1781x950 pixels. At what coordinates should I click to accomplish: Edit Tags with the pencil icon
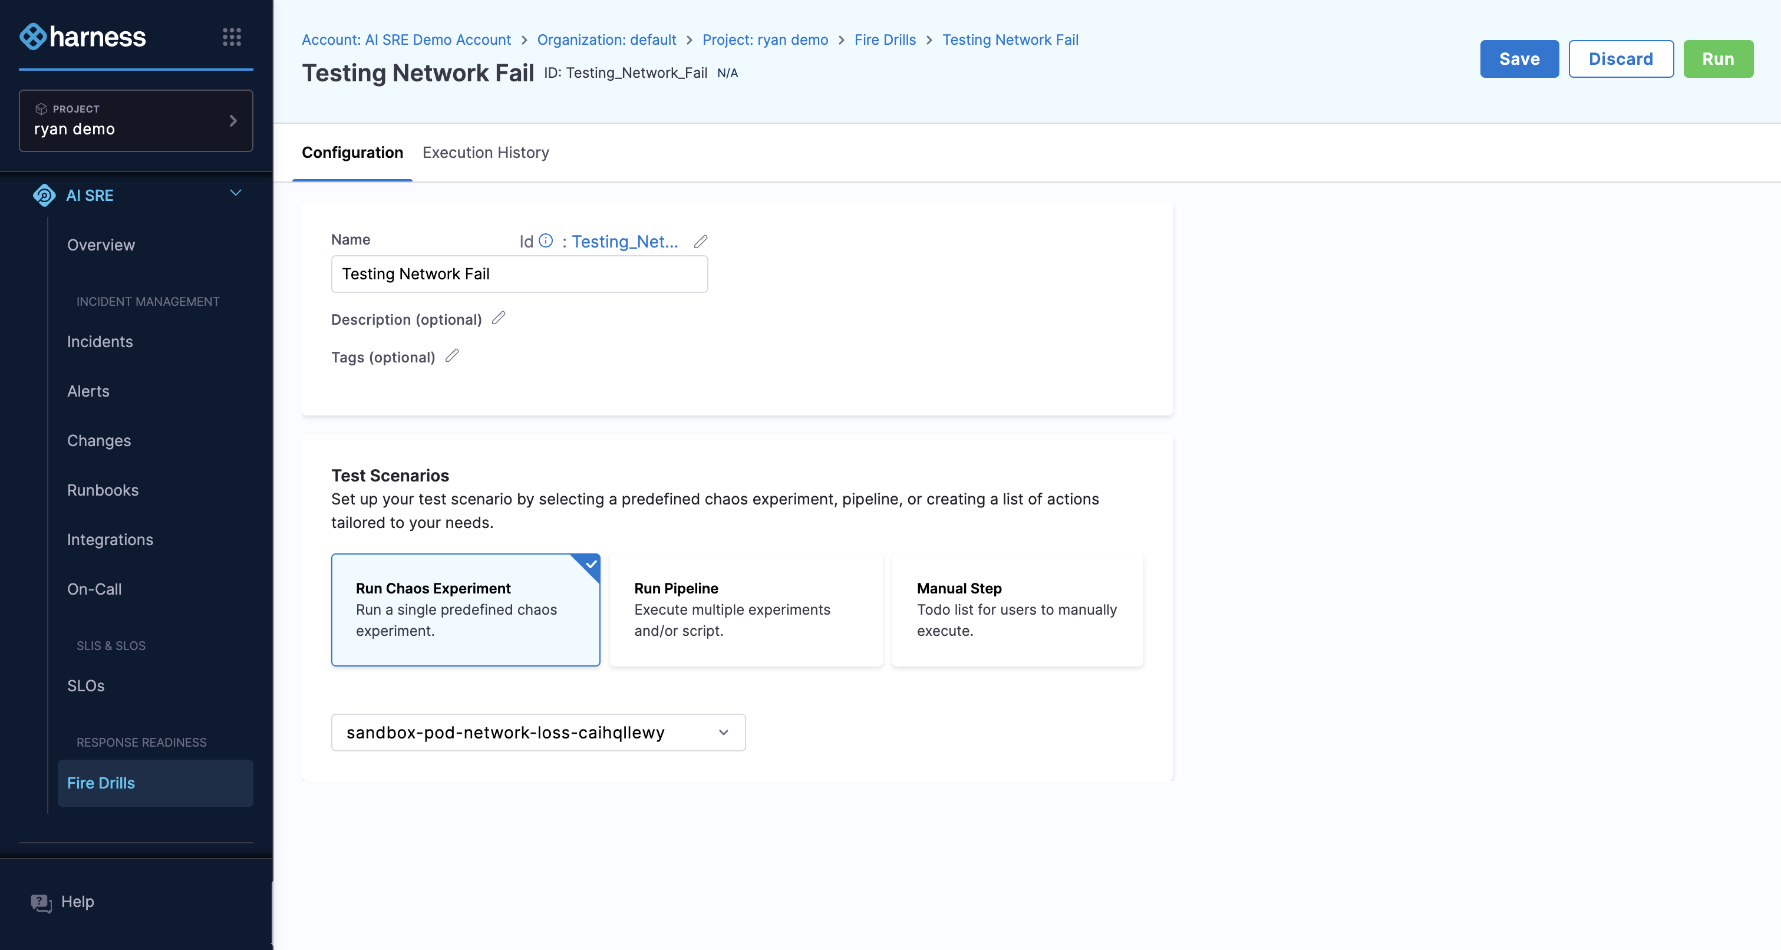[x=452, y=356]
